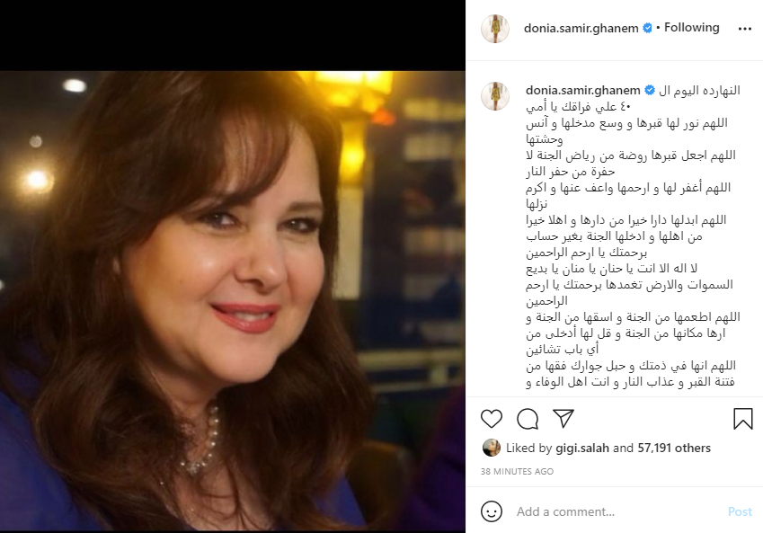Open gigi.salah liker avatar thumbnail
This screenshot has height=533, width=763.
click(x=491, y=448)
